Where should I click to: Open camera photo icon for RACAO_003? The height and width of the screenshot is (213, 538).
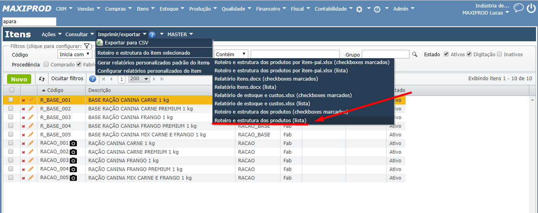(x=73, y=161)
